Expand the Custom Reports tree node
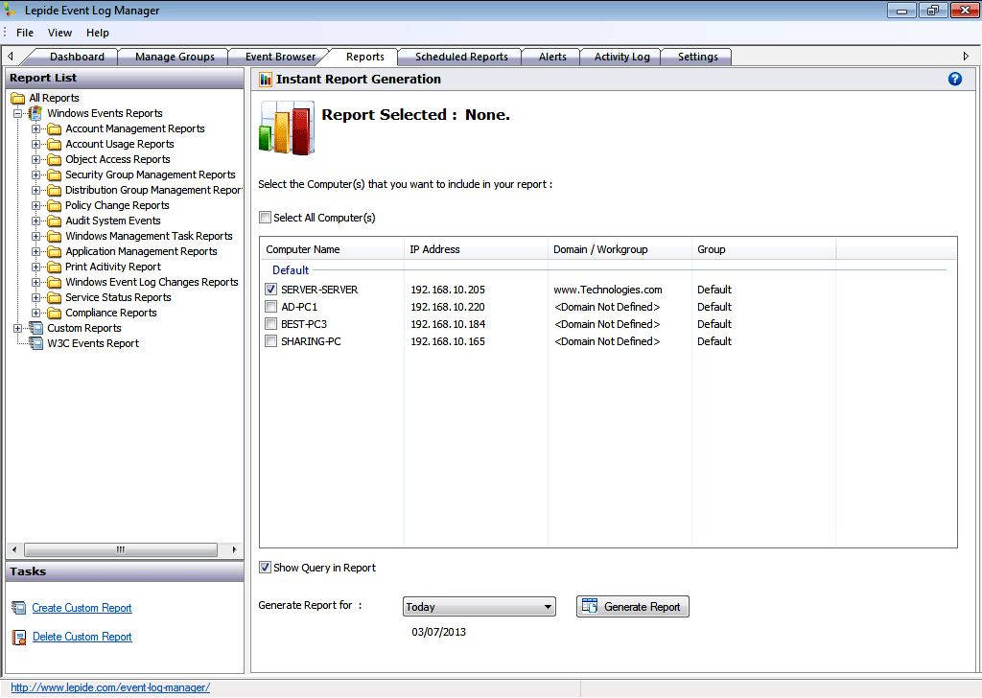982x698 pixels. (x=18, y=328)
